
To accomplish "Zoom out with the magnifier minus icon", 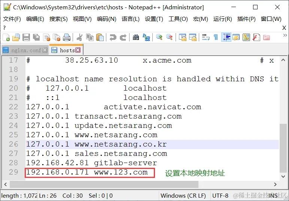I will 169,37.
